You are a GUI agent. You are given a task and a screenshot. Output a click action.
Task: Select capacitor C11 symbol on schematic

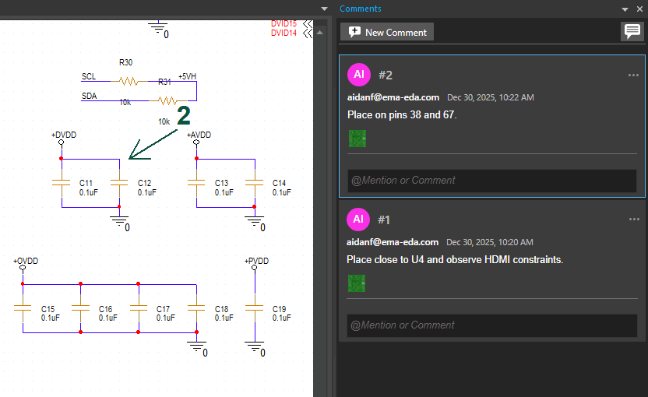pos(61,183)
